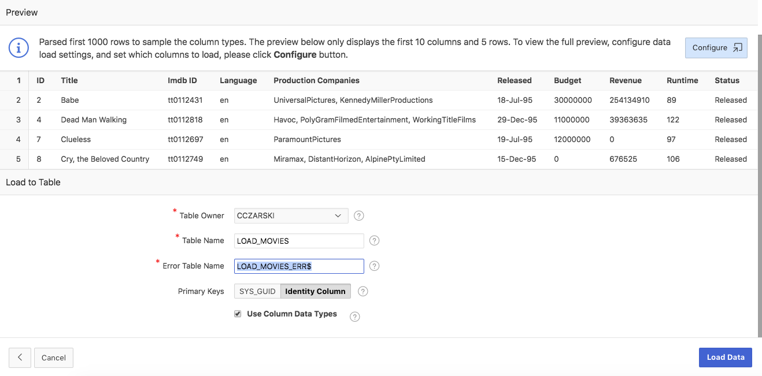Click help icon beside Use Column Data Types
The width and height of the screenshot is (762, 376).
tap(355, 317)
